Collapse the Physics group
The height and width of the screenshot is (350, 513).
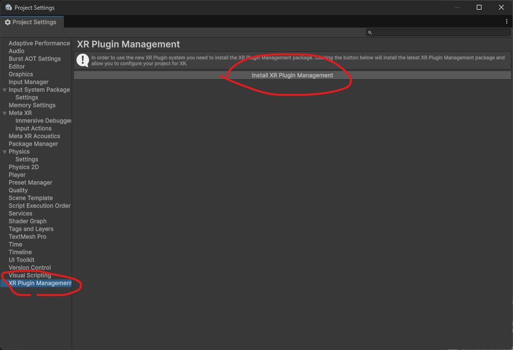(4, 152)
